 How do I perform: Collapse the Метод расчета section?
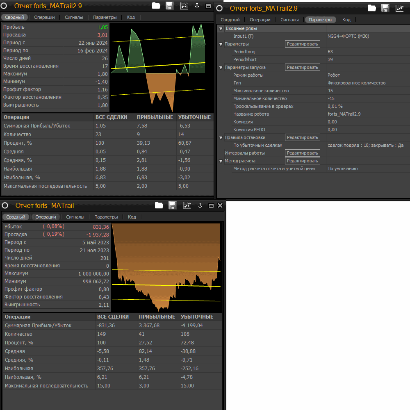coord(221,161)
